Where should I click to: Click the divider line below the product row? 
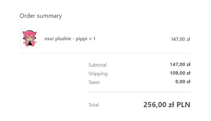click(x=105, y=53)
